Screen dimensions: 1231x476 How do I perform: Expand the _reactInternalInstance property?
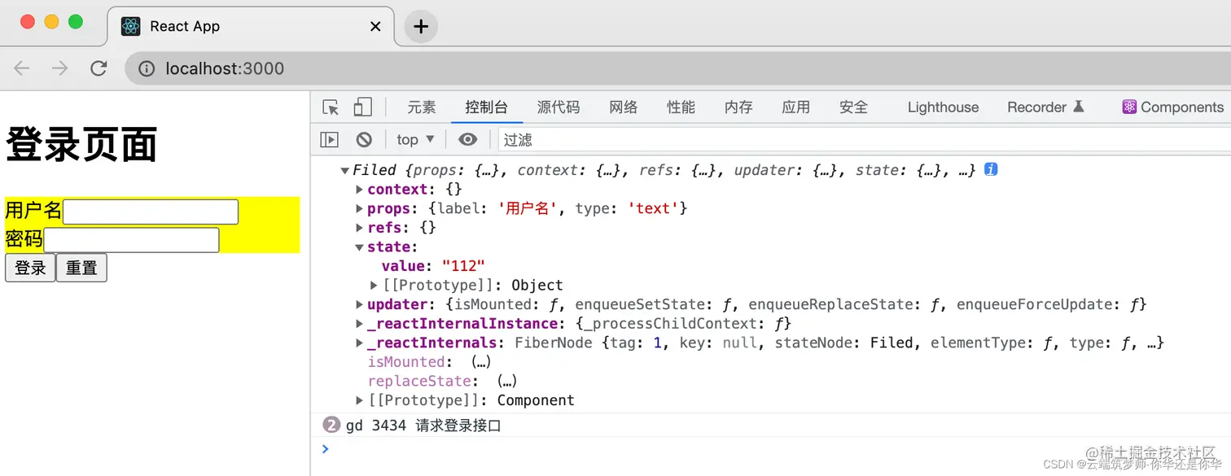[x=360, y=324]
